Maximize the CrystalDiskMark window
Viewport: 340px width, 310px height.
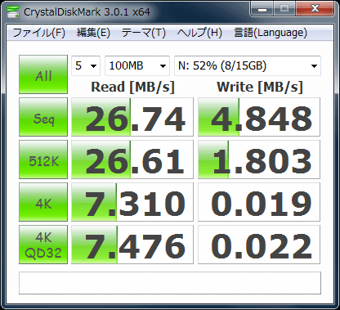[x=284, y=9]
